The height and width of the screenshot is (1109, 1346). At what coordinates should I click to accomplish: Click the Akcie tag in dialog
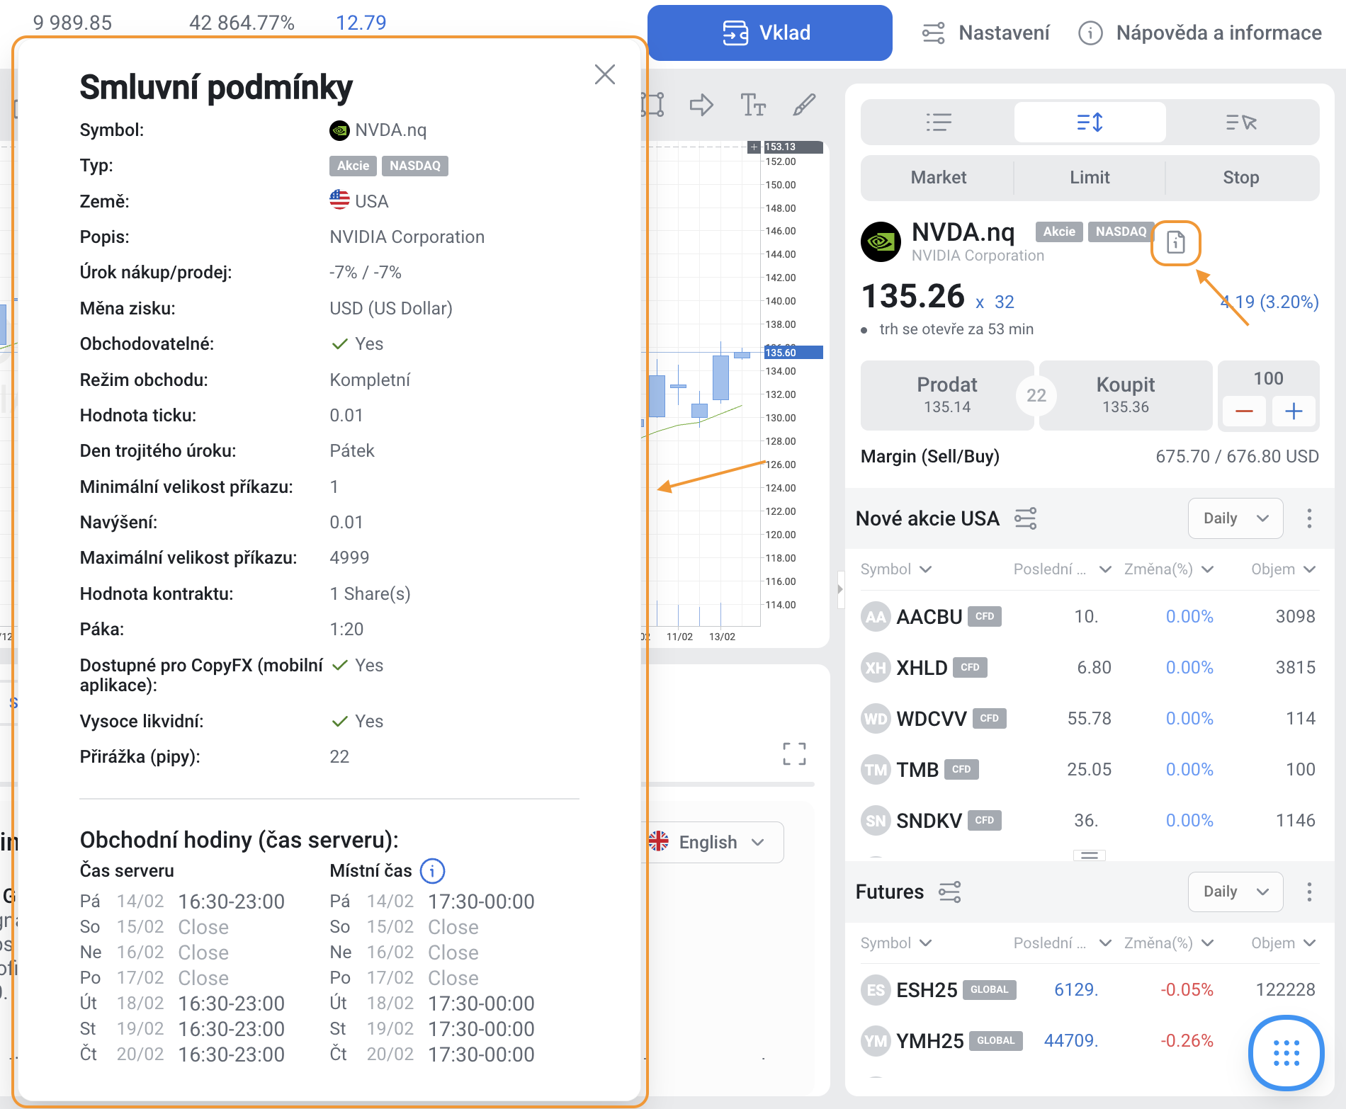[353, 166]
